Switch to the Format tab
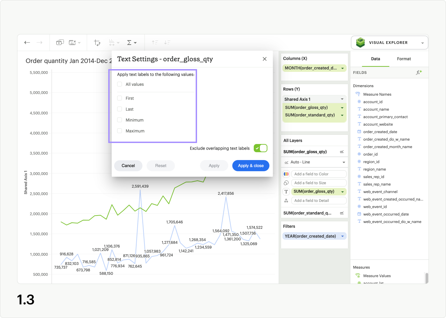This screenshot has width=446, height=318. tap(404, 59)
